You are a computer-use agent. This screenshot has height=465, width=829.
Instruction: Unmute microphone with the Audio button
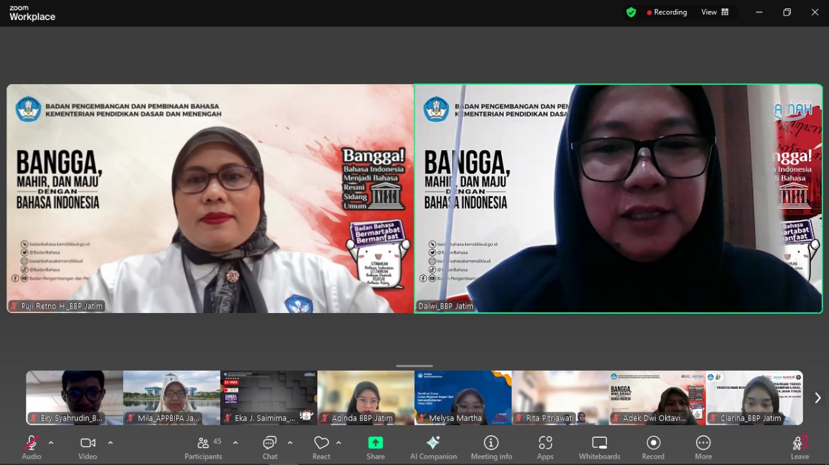(31, 447)
